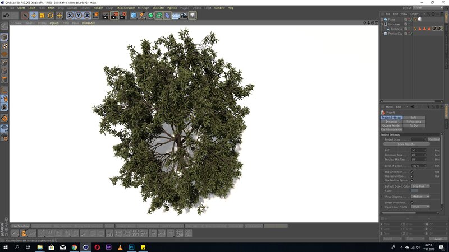Click the Render View clapperboard icon

click(104, 16)
